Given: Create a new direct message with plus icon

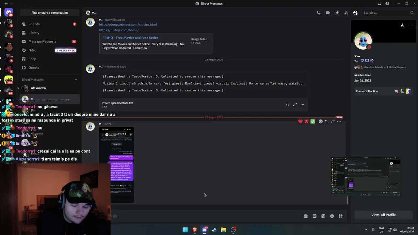Looking at the screenshot, I should 76,80.
